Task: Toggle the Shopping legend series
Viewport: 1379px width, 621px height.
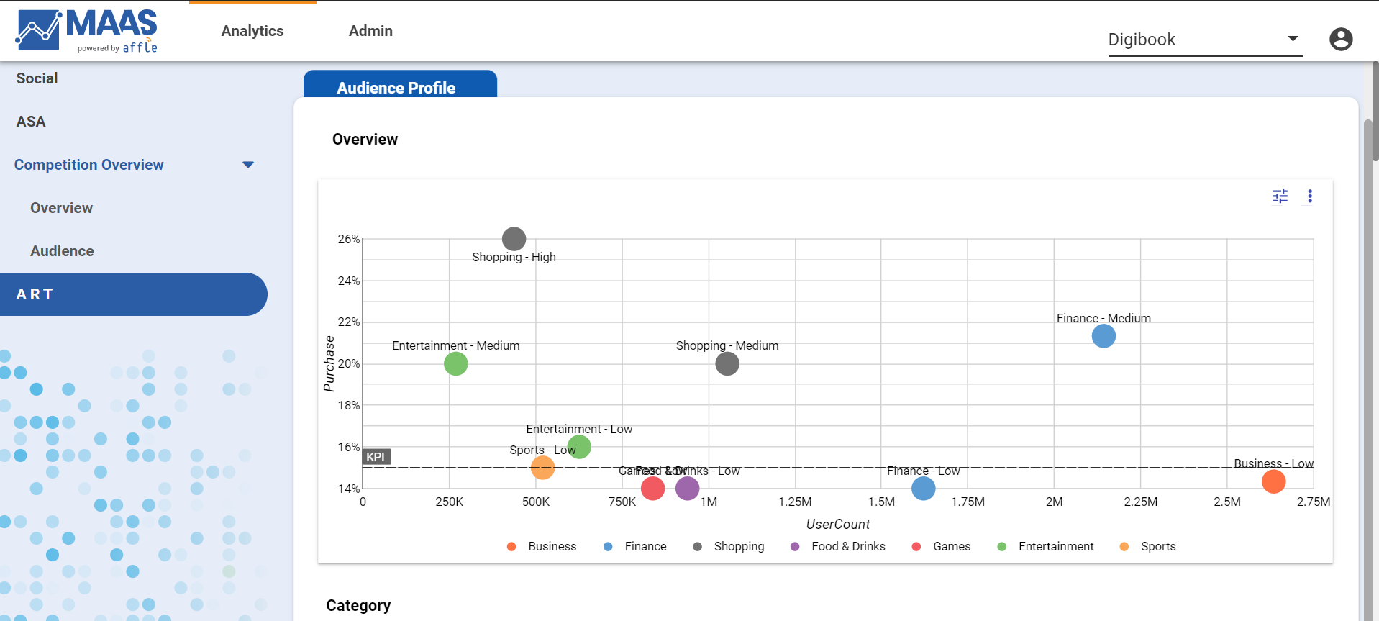Action: click(729, 546)
